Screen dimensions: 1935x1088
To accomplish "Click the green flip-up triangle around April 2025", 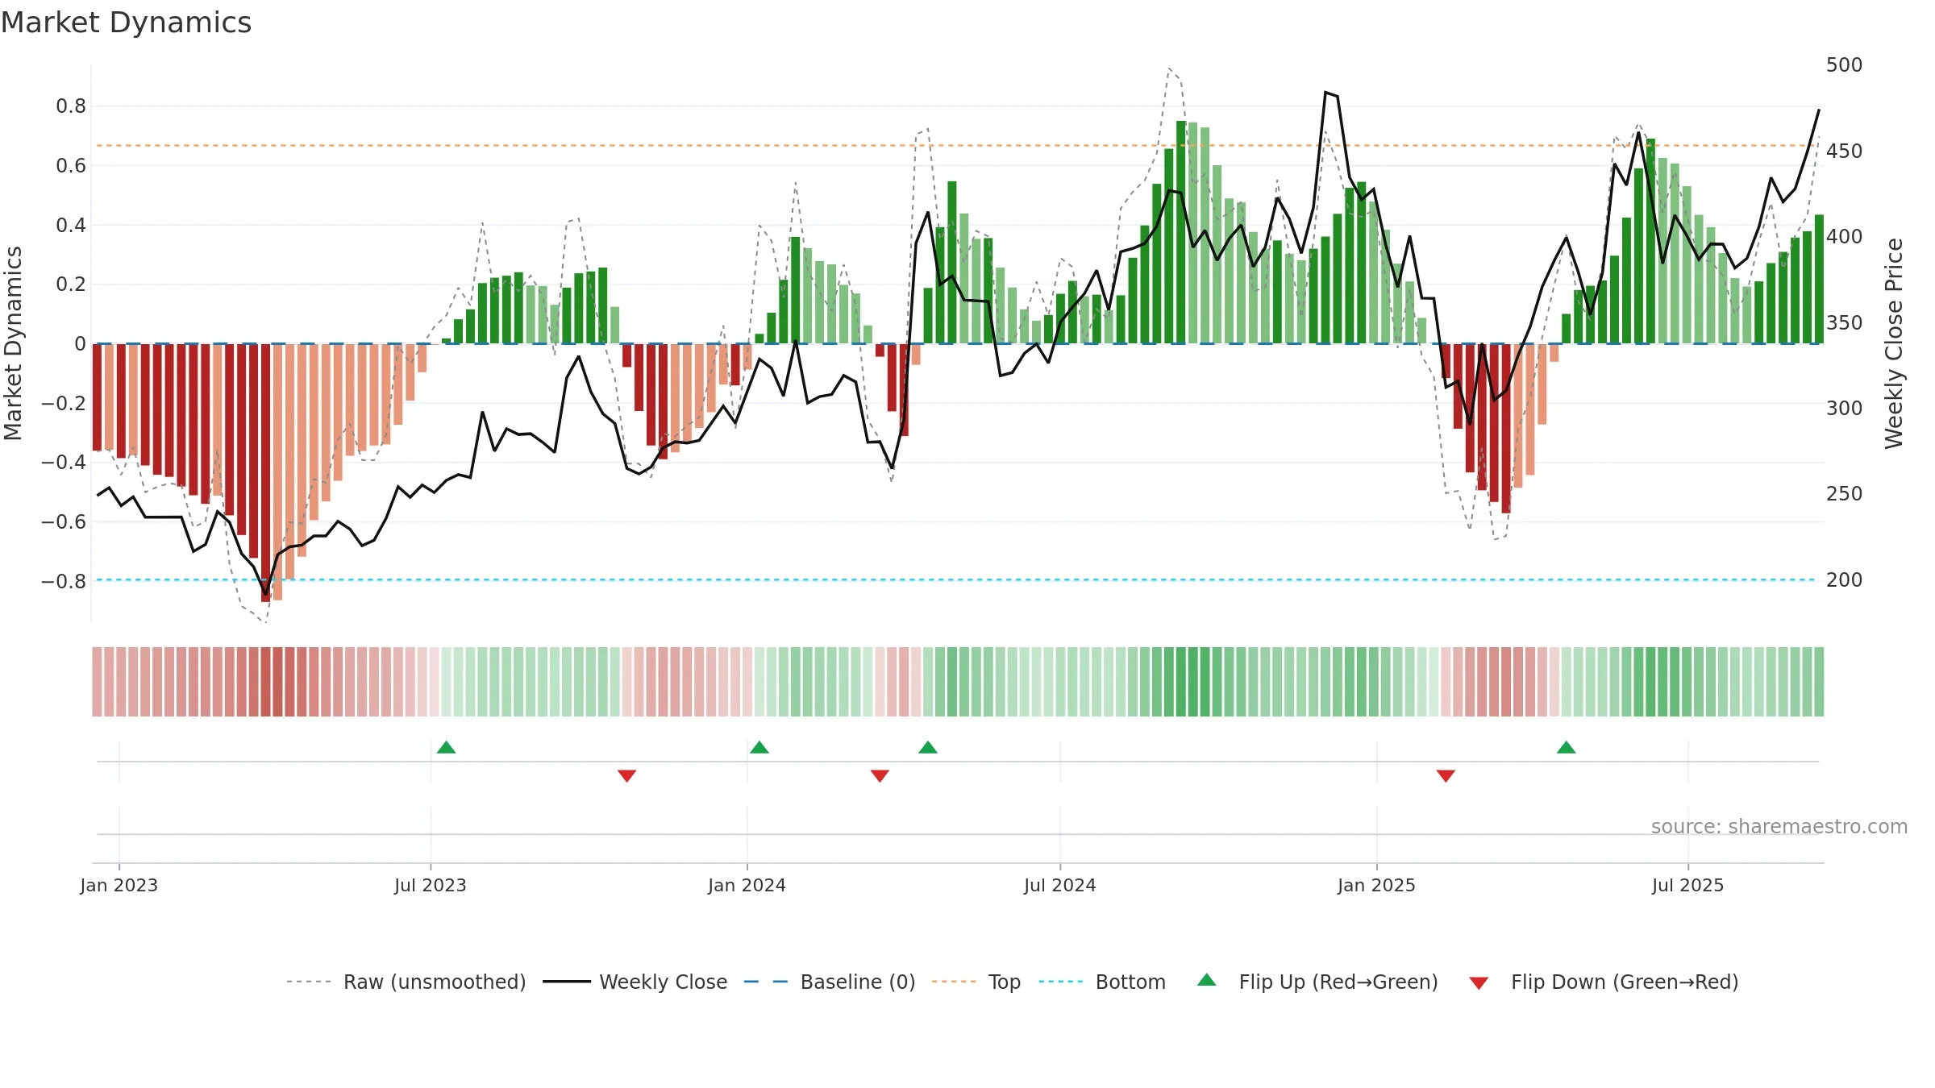I will click(1567, 747).
